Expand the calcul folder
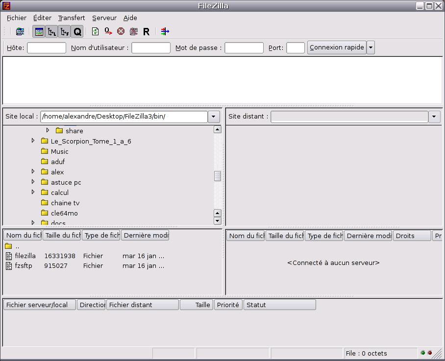This screenshot has height=361, width=445. pyautogui.click(x=33, y=192)
